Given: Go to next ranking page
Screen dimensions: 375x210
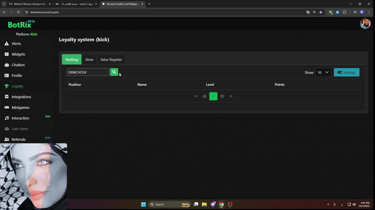Looking at the screenshot, I should (x=222, y=96).
